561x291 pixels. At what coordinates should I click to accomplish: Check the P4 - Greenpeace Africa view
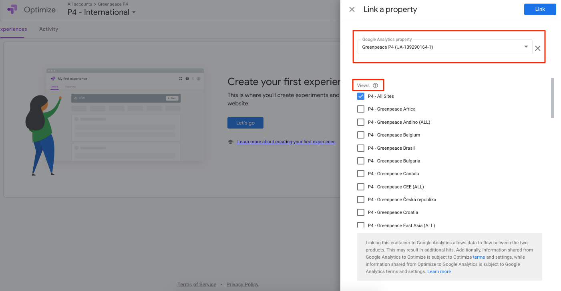[x=361, y=109]
